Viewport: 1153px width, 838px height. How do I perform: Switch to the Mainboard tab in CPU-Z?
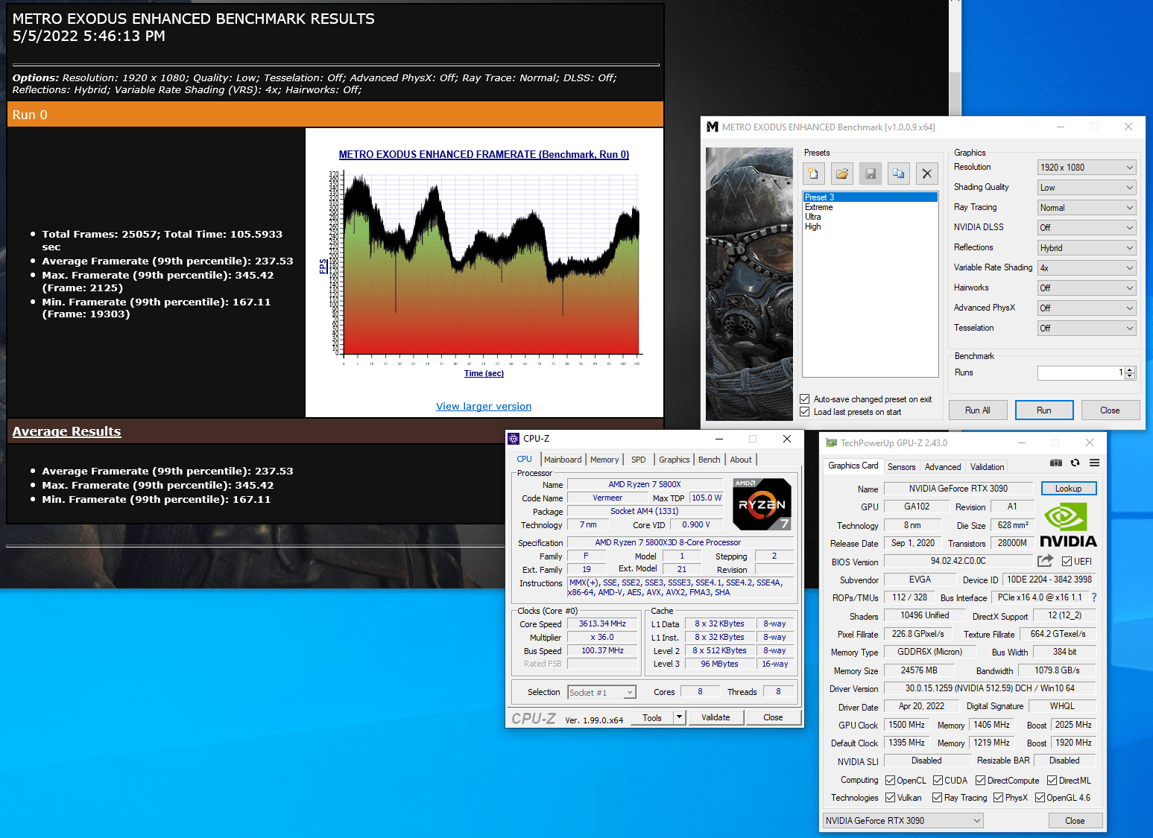pyautogui.click(x=563, y=460)
